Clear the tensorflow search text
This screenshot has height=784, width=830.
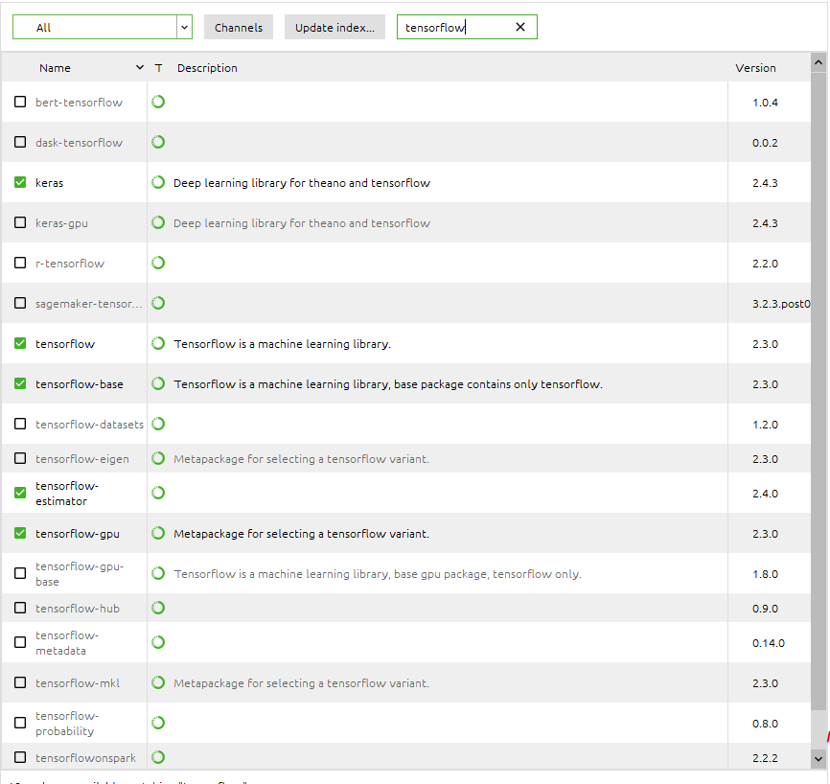(520, 27)
